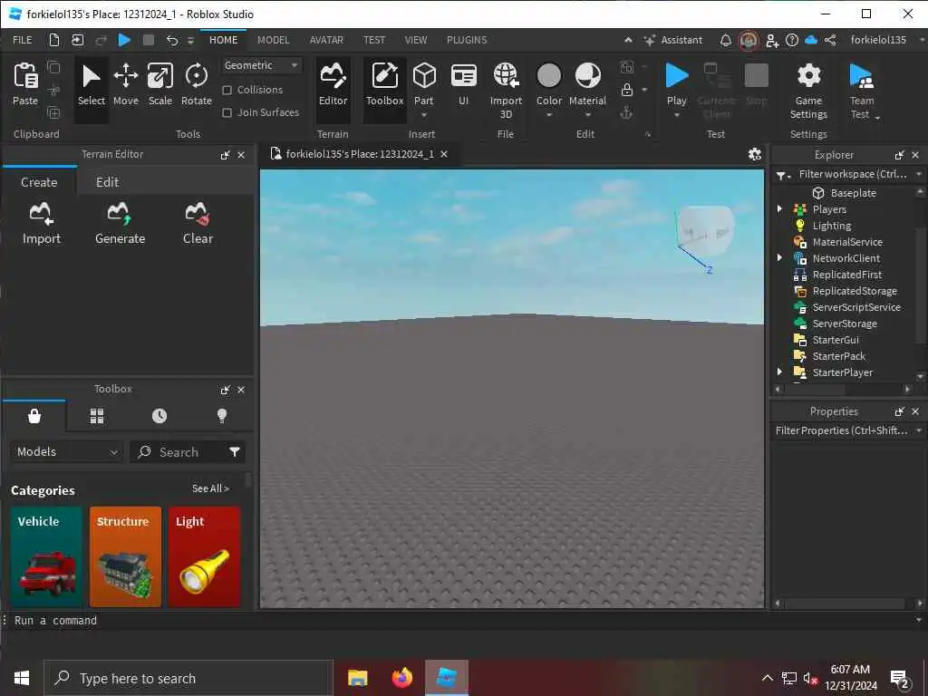
Task: Switch to the PLUGINS ribbon tab
Action: pyautogui.click(x=467, y=40)
